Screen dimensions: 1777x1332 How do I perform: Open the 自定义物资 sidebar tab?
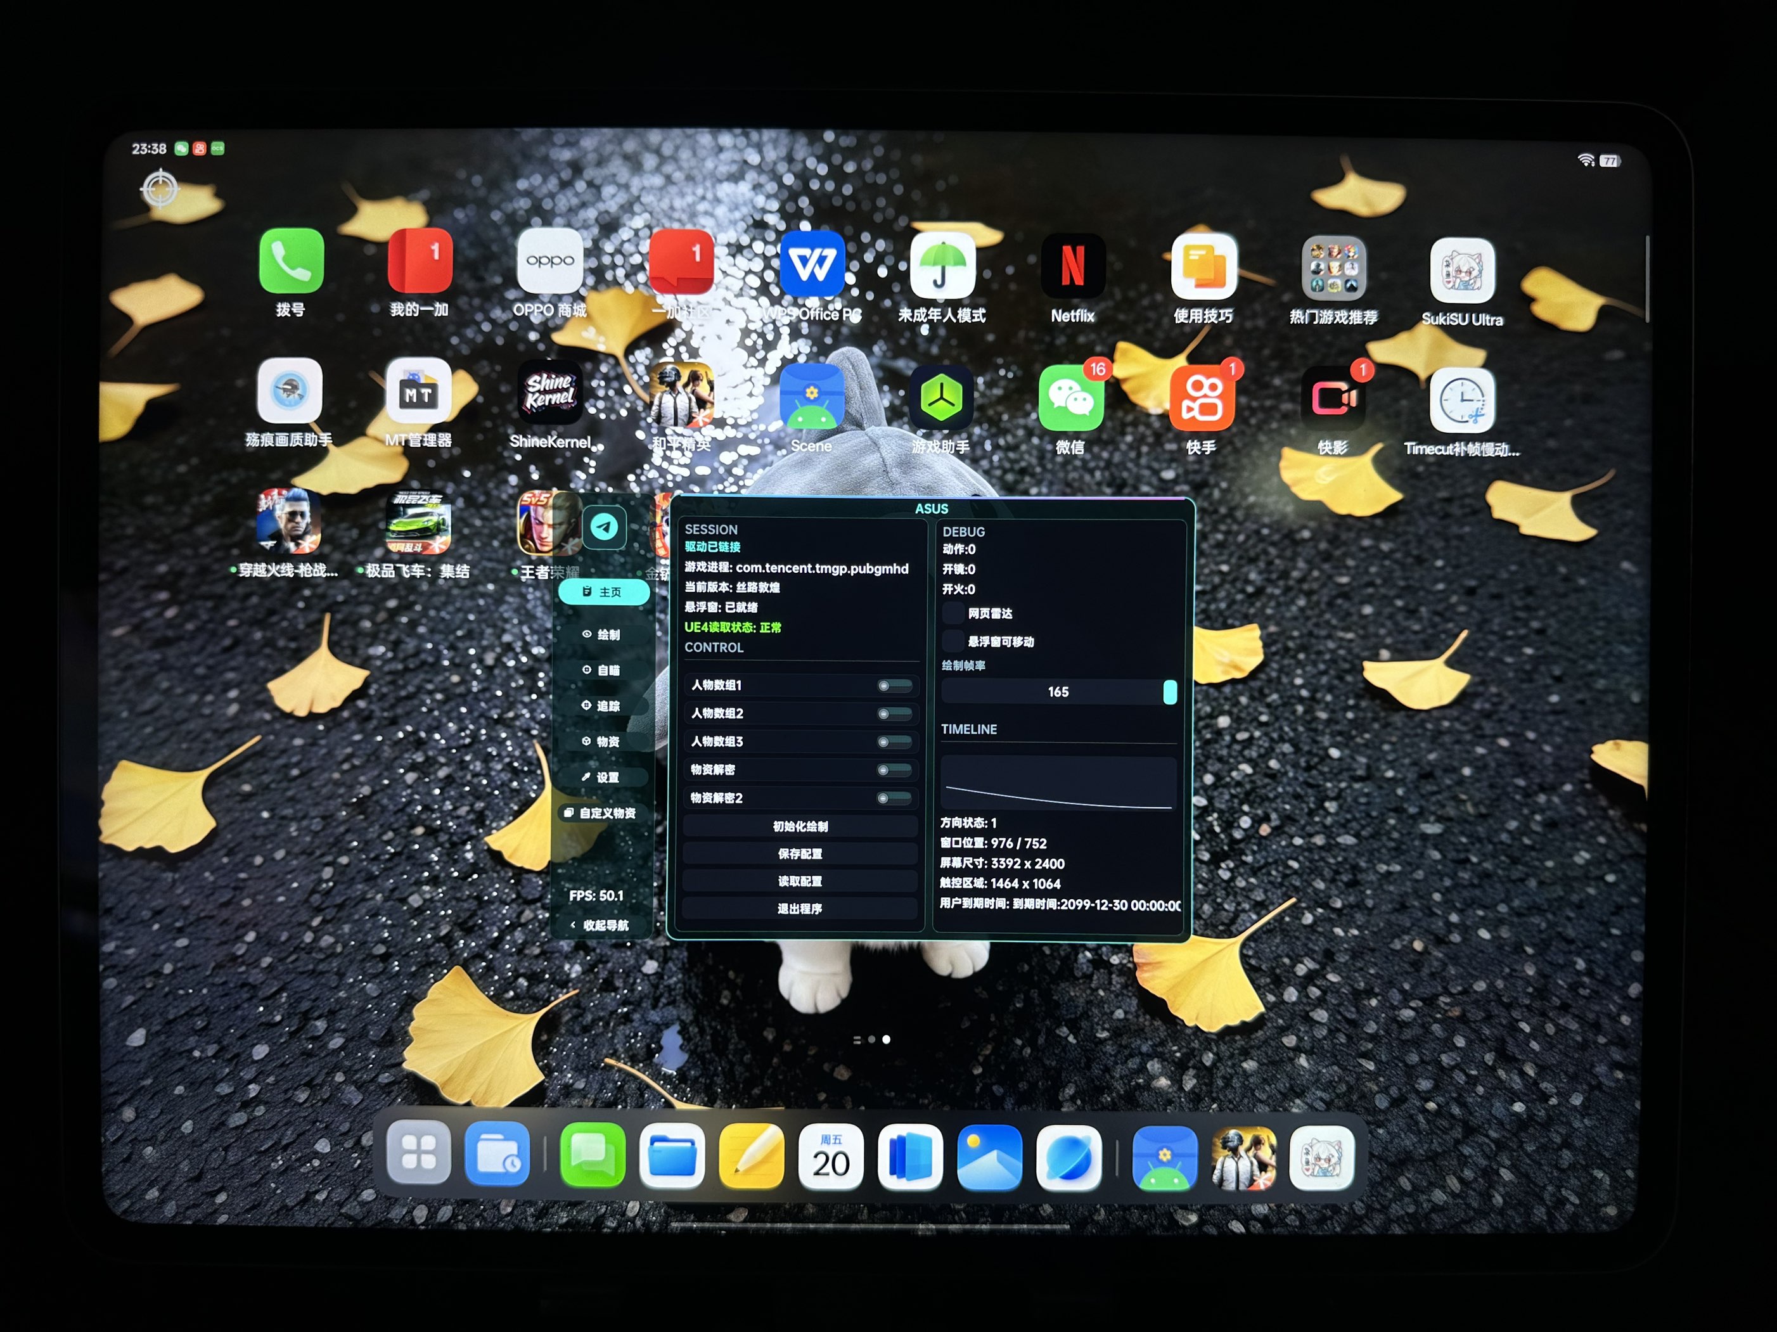tap(600, 813)
